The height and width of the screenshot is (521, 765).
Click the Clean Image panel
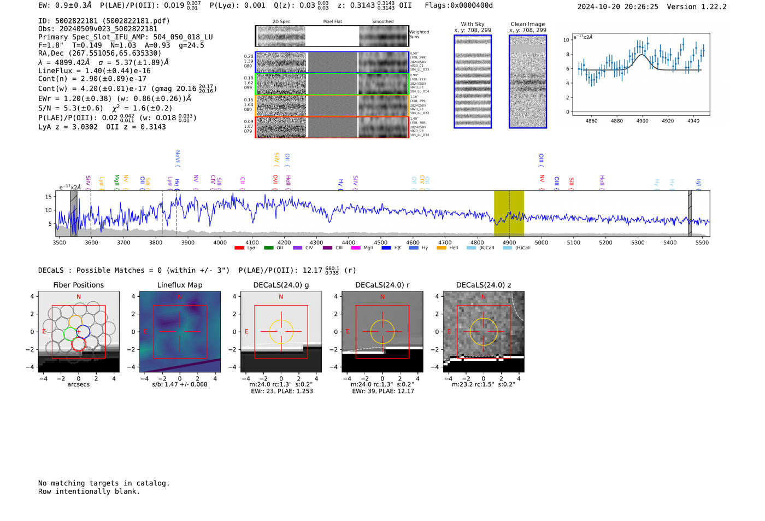(528, 81)
